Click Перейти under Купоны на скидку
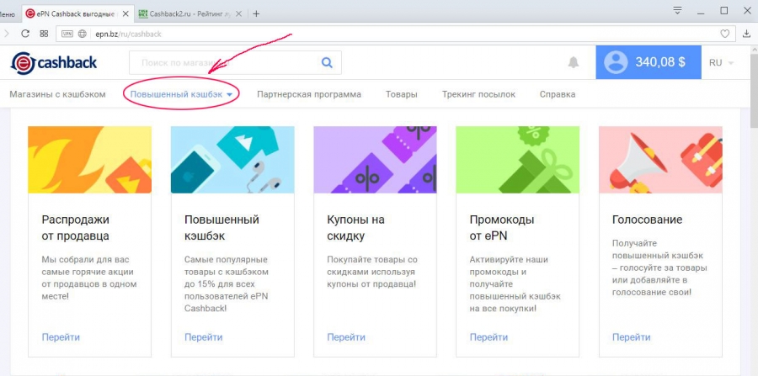This screenshot has height=376, width=758. point(346,337)
